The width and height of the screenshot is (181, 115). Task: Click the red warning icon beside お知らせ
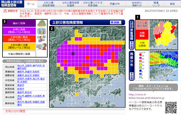[5, 11]
